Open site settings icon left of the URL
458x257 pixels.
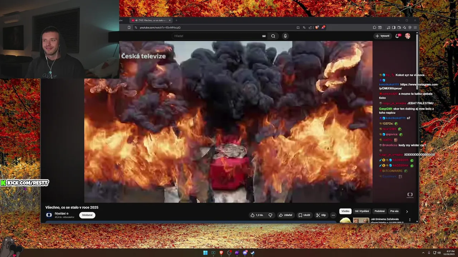pos(136,27)
